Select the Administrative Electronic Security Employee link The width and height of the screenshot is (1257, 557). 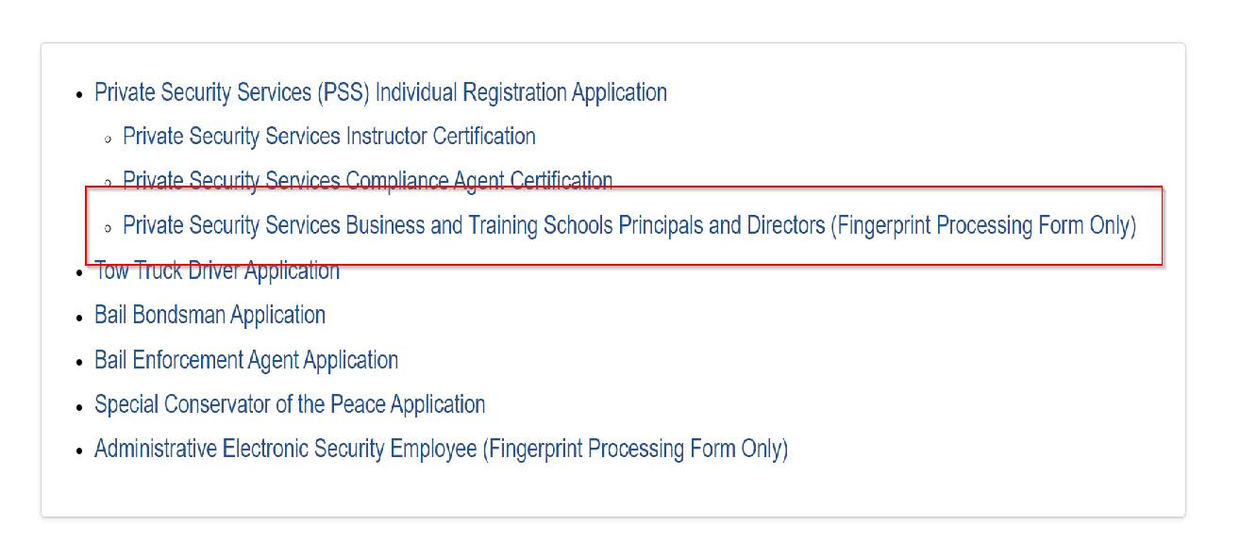coord(441,449)
